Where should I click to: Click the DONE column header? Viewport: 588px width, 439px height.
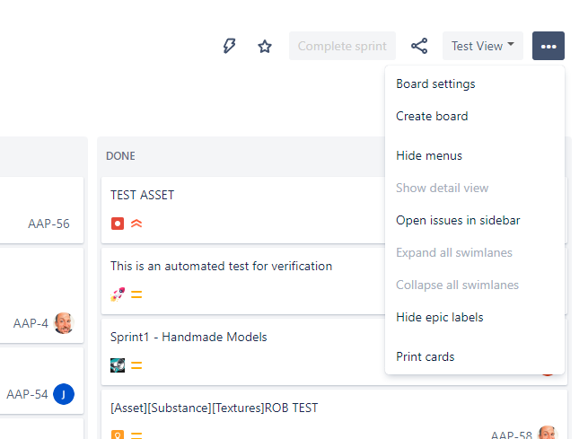[x=120, y=156]
